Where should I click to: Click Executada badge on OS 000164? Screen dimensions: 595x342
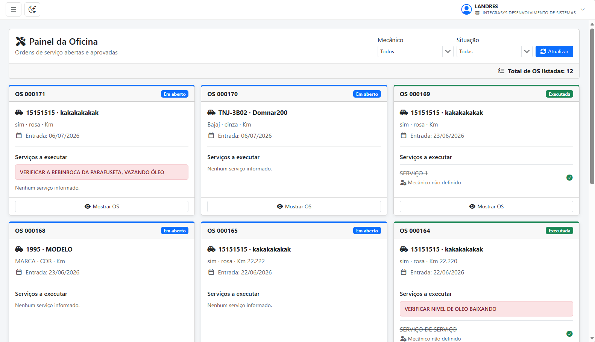tap(559, 231)
